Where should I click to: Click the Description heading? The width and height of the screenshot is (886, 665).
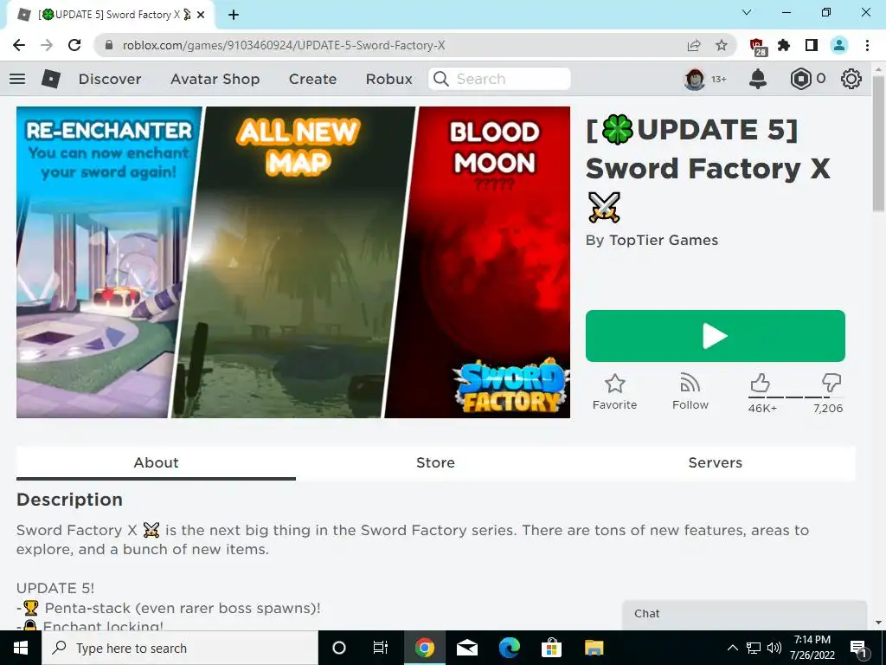click(69, 500)
